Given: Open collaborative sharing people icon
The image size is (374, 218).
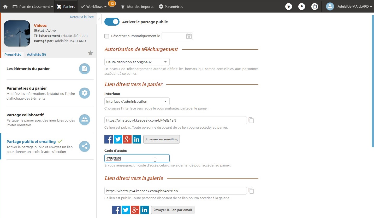Looking at the screenshot, I should 85,120.
